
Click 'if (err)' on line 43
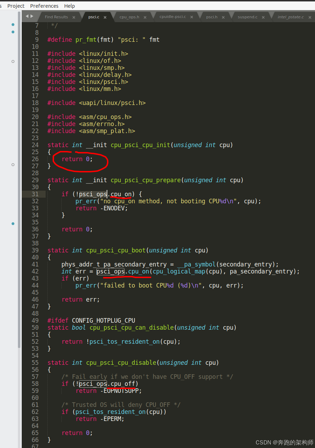point(75,278)
